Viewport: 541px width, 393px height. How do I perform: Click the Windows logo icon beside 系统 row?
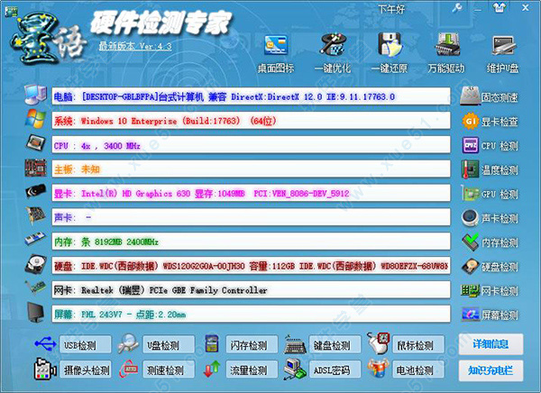point(35,119)
